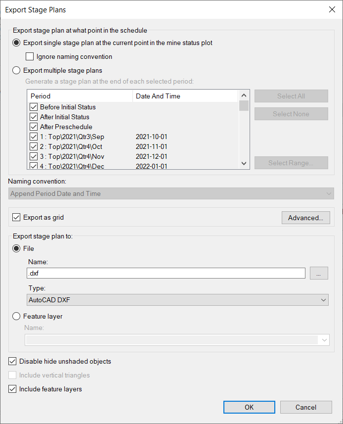Viewport: 343px width, 424px height.
Task: Uncheck period 2 Top\2021\Qtr4\Oct
Action: tap(34, 146)
